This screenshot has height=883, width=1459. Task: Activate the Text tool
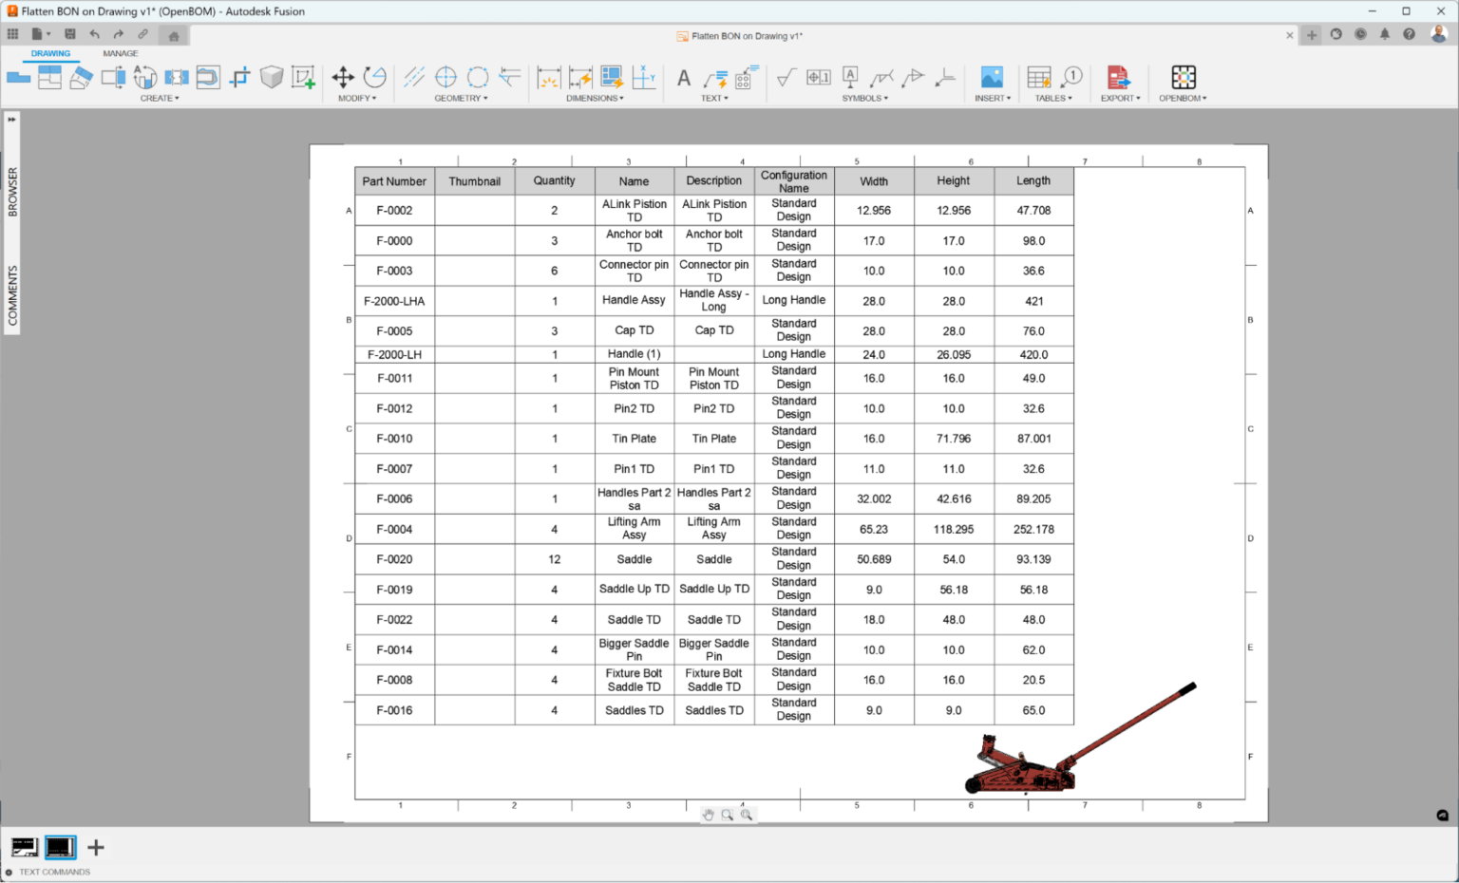pos(684,77)
